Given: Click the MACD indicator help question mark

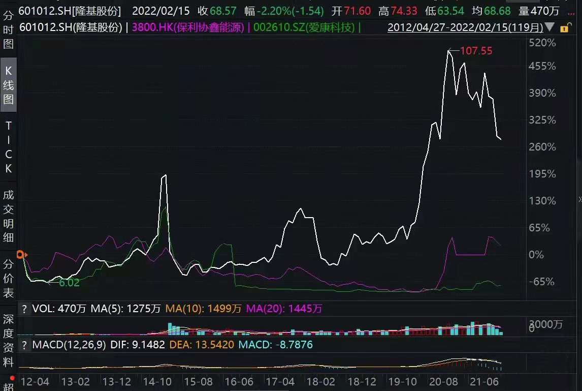Looking at the screenshot, I should (24, 345).
